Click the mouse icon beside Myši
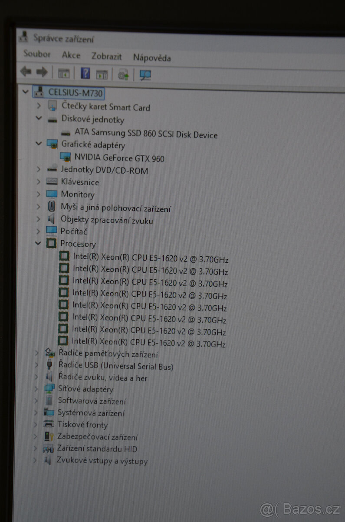Image resolution: width=345 pixels, height=522 pixels. (52, 206)
